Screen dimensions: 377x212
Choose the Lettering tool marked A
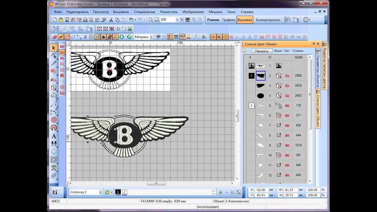54,136
